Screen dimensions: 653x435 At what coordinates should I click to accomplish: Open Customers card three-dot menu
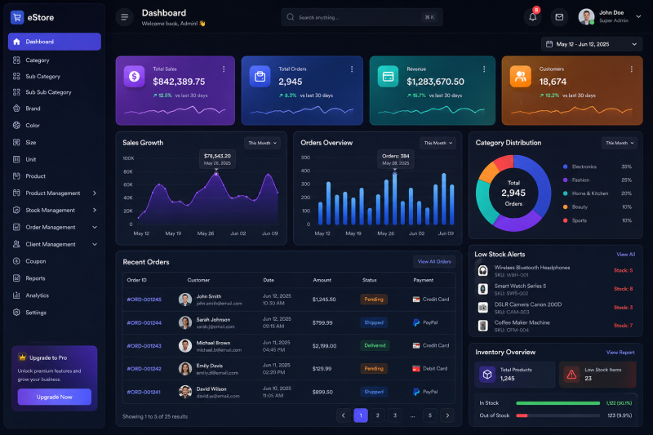pyautogui.click(x=631, y=69)
